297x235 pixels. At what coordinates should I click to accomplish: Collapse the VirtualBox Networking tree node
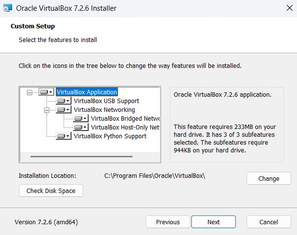(x=47, y=110)
